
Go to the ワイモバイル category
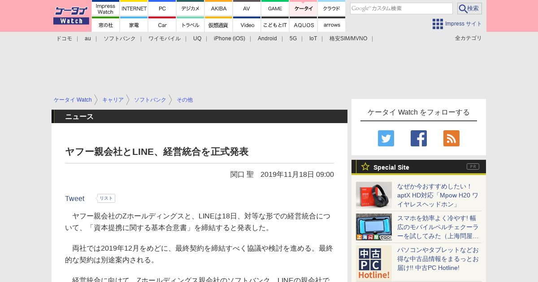[165, 38]
